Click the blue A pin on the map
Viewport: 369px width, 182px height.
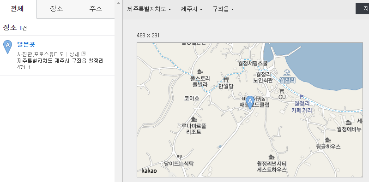[250, 102]
